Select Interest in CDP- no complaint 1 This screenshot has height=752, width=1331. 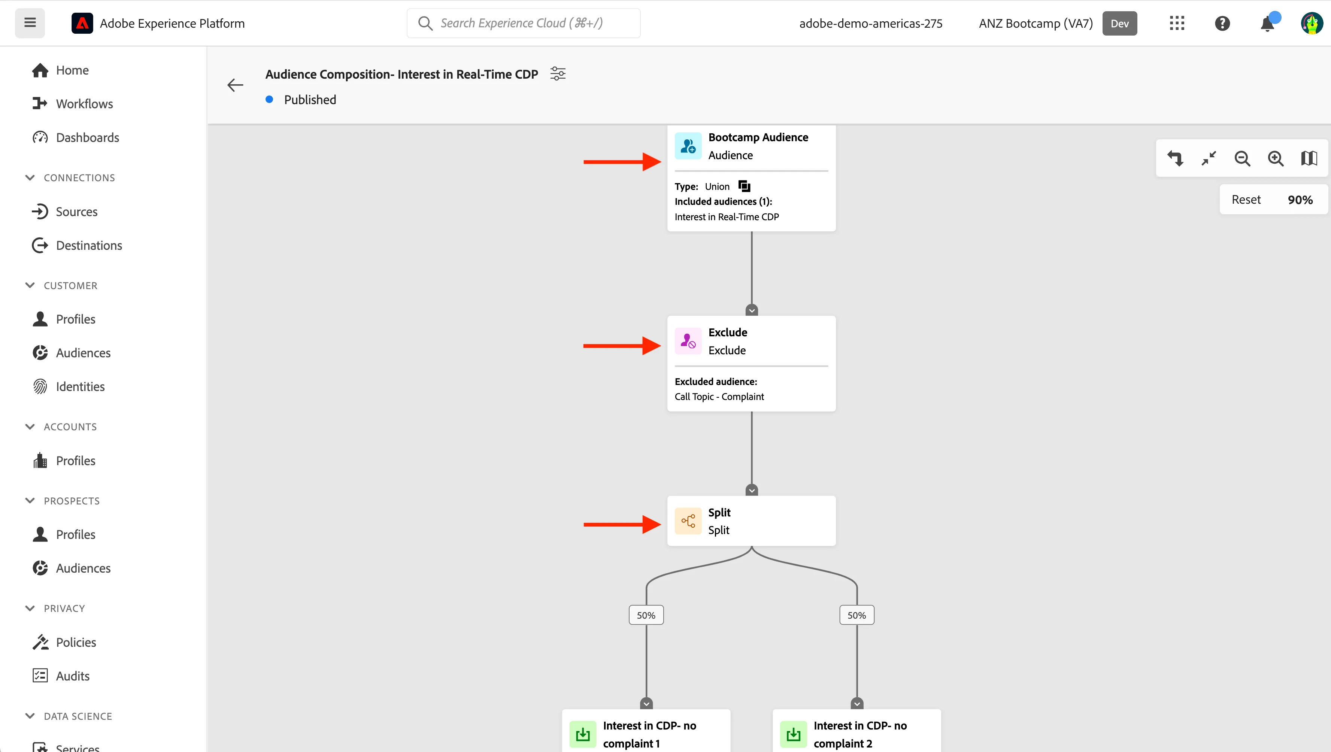coord(646,731)
